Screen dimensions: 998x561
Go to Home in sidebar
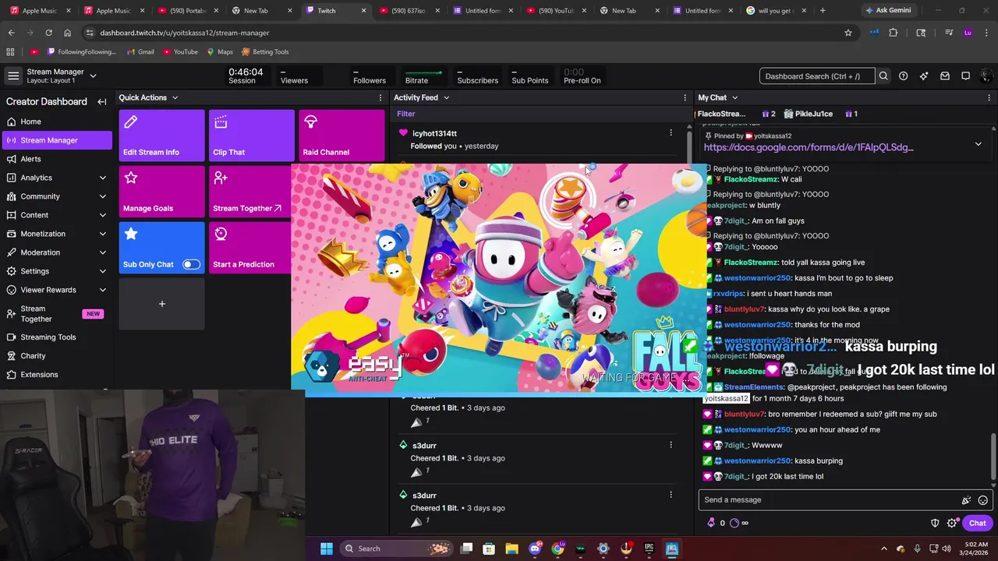pos(56,122)
